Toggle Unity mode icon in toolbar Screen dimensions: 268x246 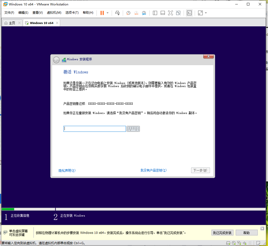(x=178, y=13)
